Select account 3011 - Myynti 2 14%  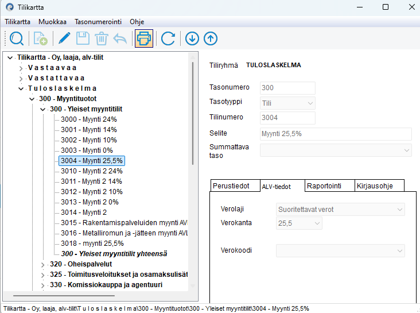tap(91, 181)
